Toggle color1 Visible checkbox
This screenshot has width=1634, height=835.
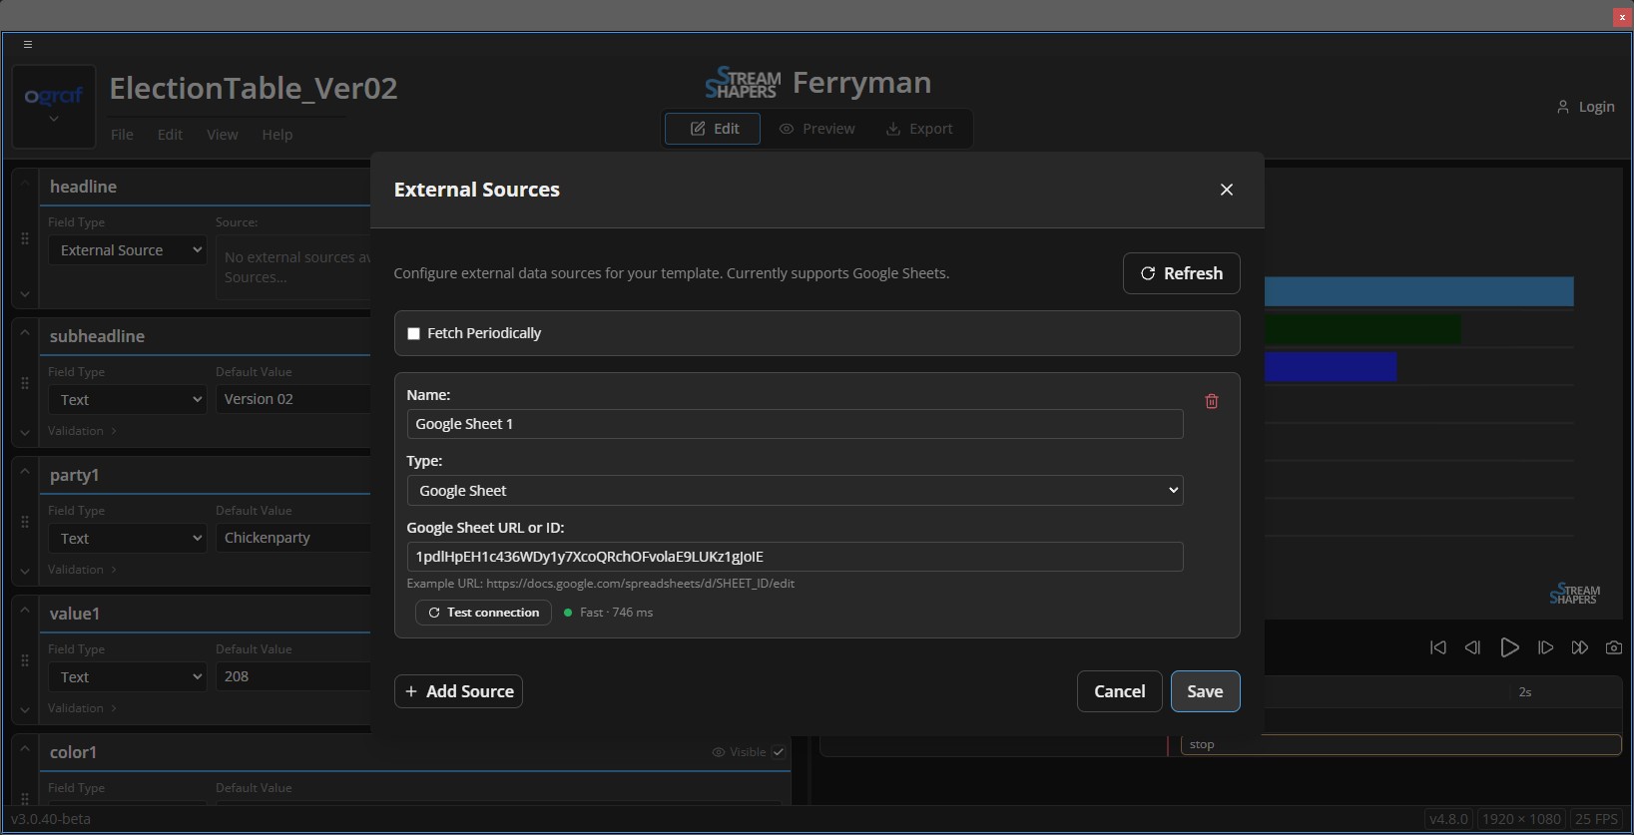click(x=779, y=752)
